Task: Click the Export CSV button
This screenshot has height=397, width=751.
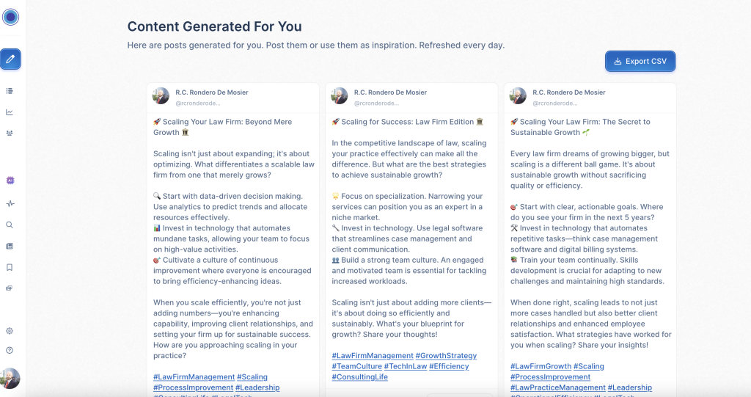Action: (640, 62)
